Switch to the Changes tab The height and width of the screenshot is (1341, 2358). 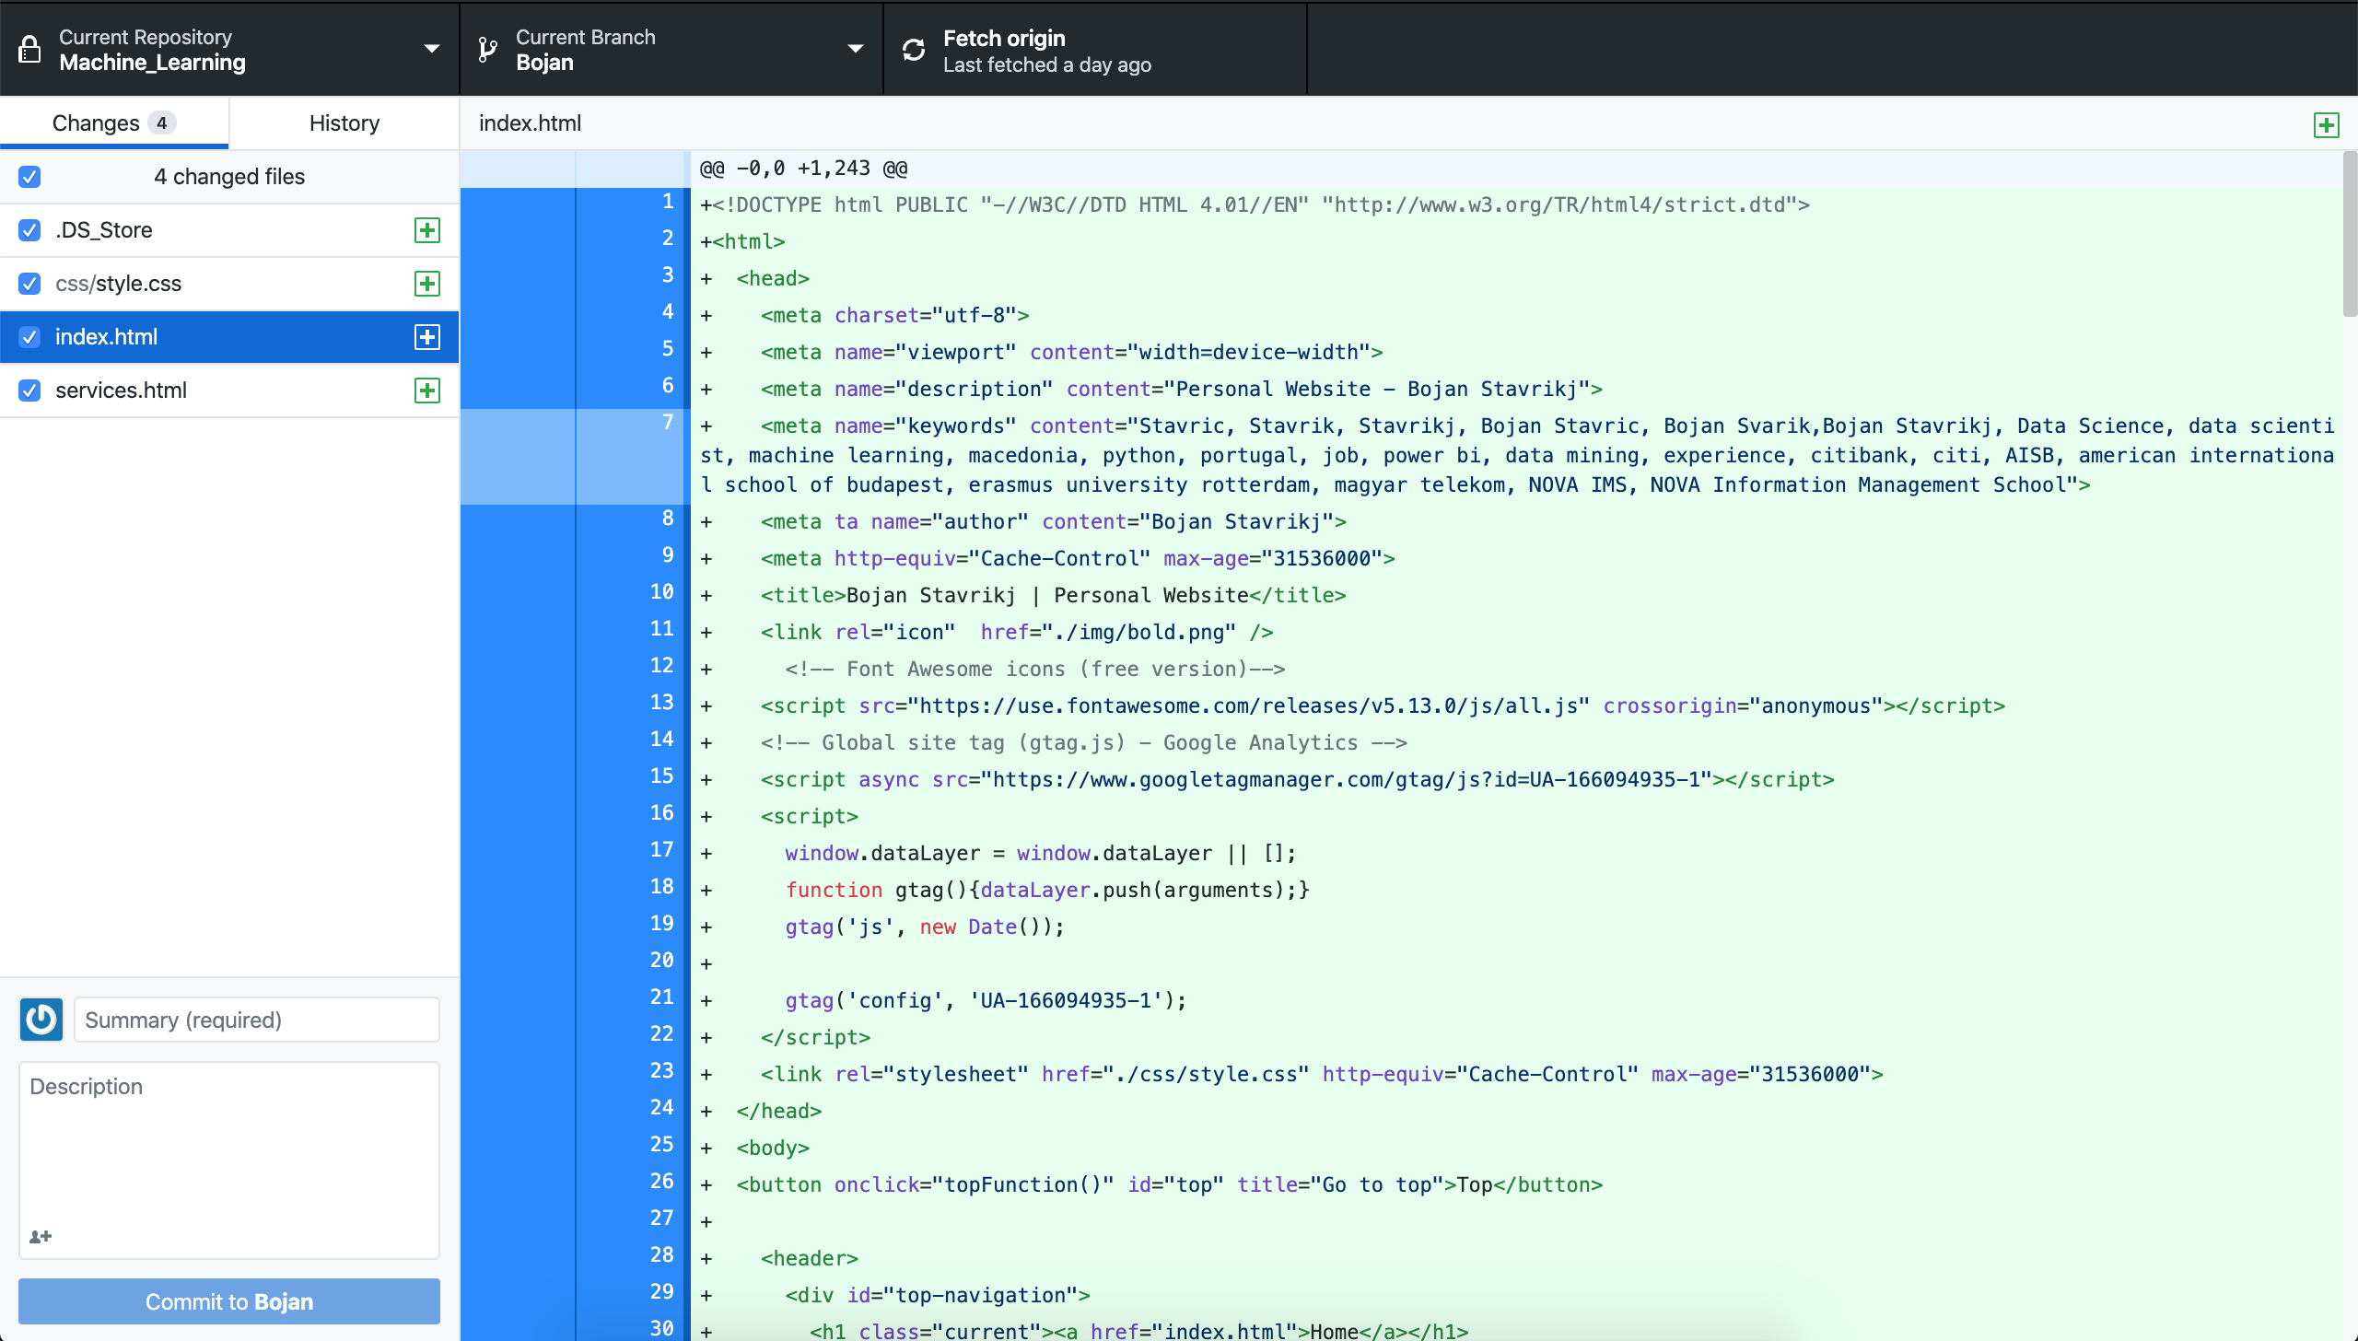pos(114,122)
